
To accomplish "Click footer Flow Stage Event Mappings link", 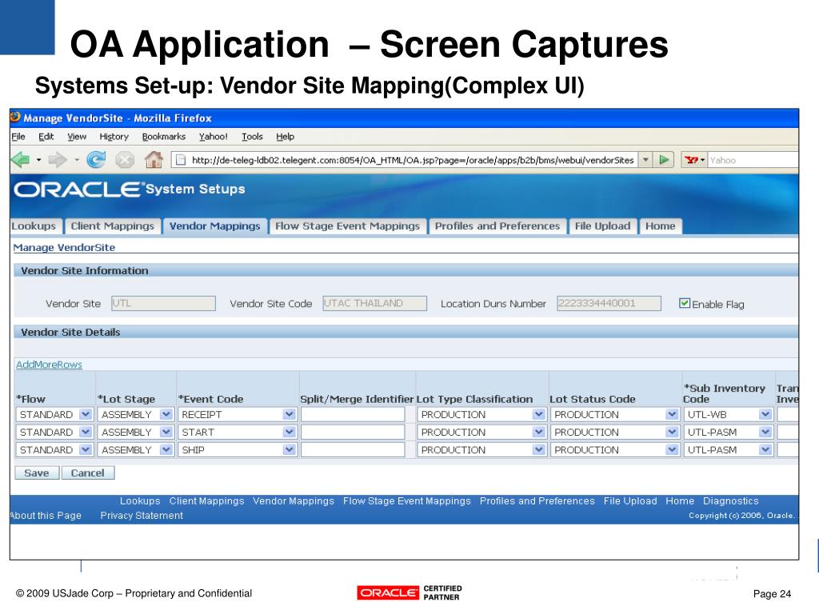I will tap(407, 500).
